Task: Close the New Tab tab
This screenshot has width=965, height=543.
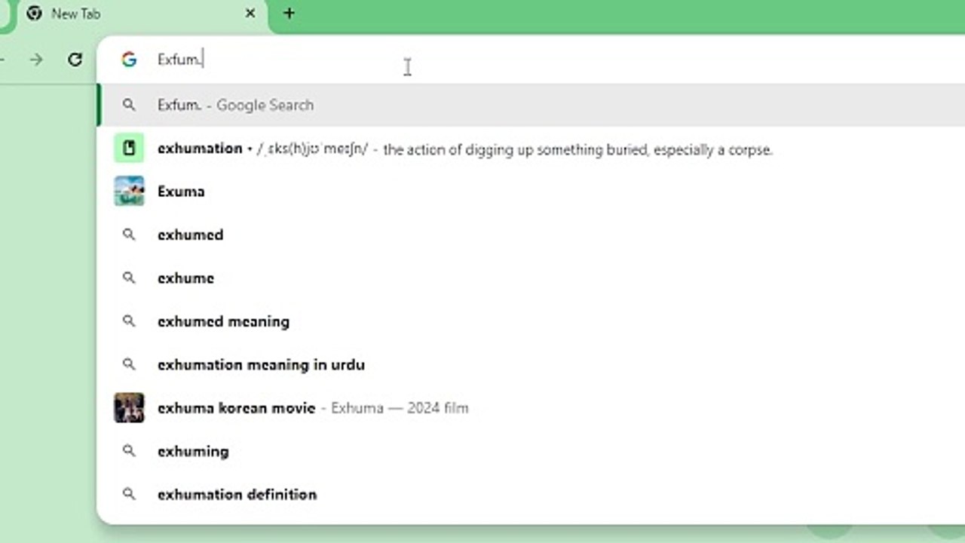Action: point(250,14)
